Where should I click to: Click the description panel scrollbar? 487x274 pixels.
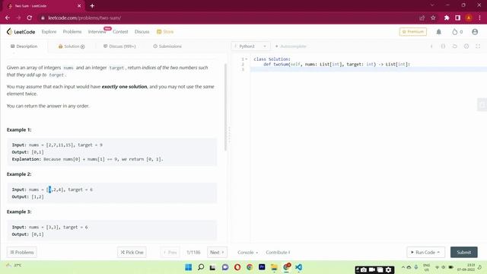coord(225,107)
